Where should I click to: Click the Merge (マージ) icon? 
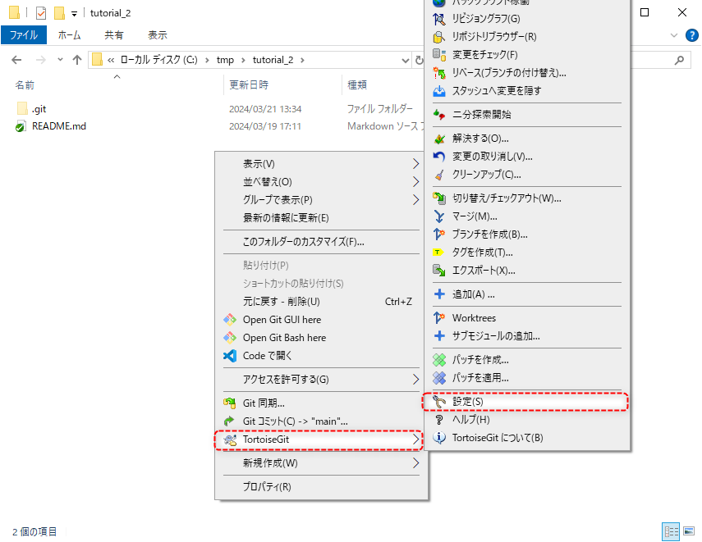coord(439,216)
